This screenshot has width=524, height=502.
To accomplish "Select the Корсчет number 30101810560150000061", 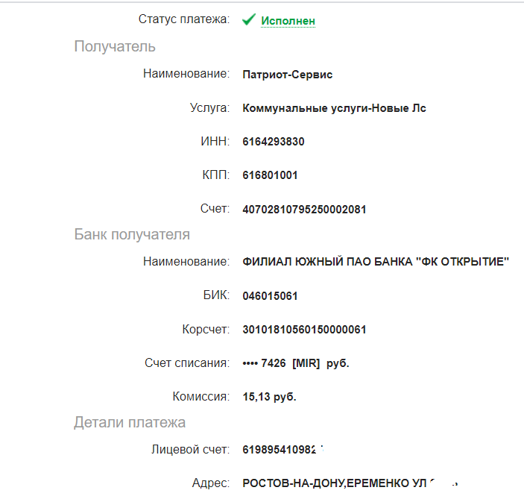I will pos(304,330).
